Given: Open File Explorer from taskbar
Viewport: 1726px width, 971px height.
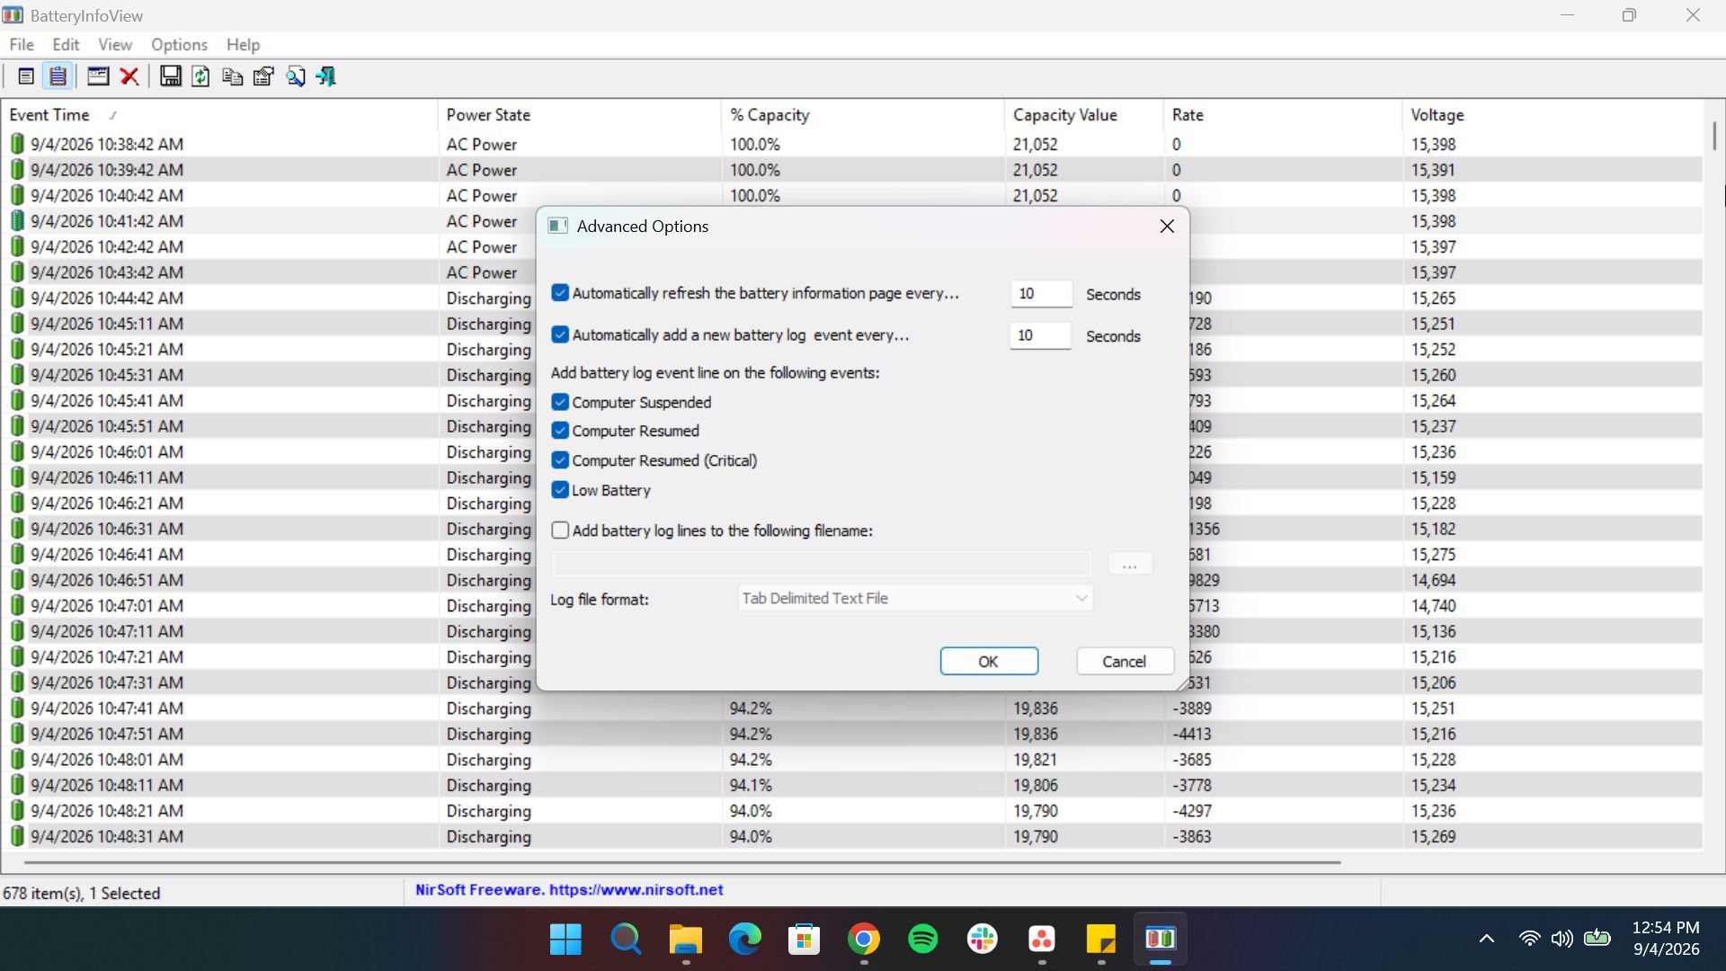Looking at the screenshot, I should pos(685,940).
